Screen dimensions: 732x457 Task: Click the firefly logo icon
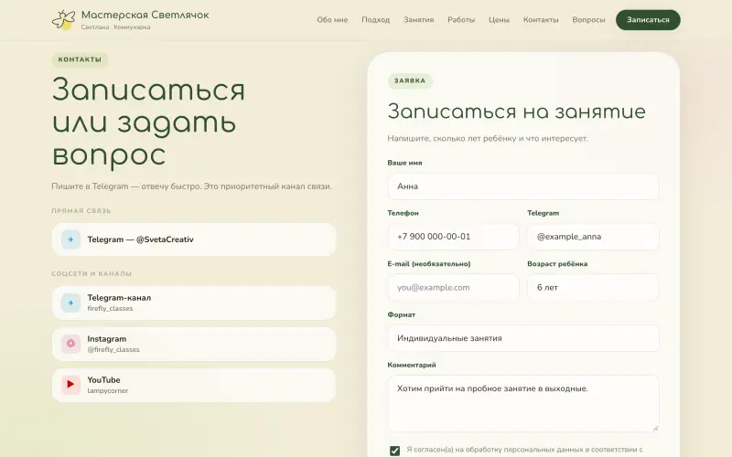pyautogui.click(x=64, y=19)
